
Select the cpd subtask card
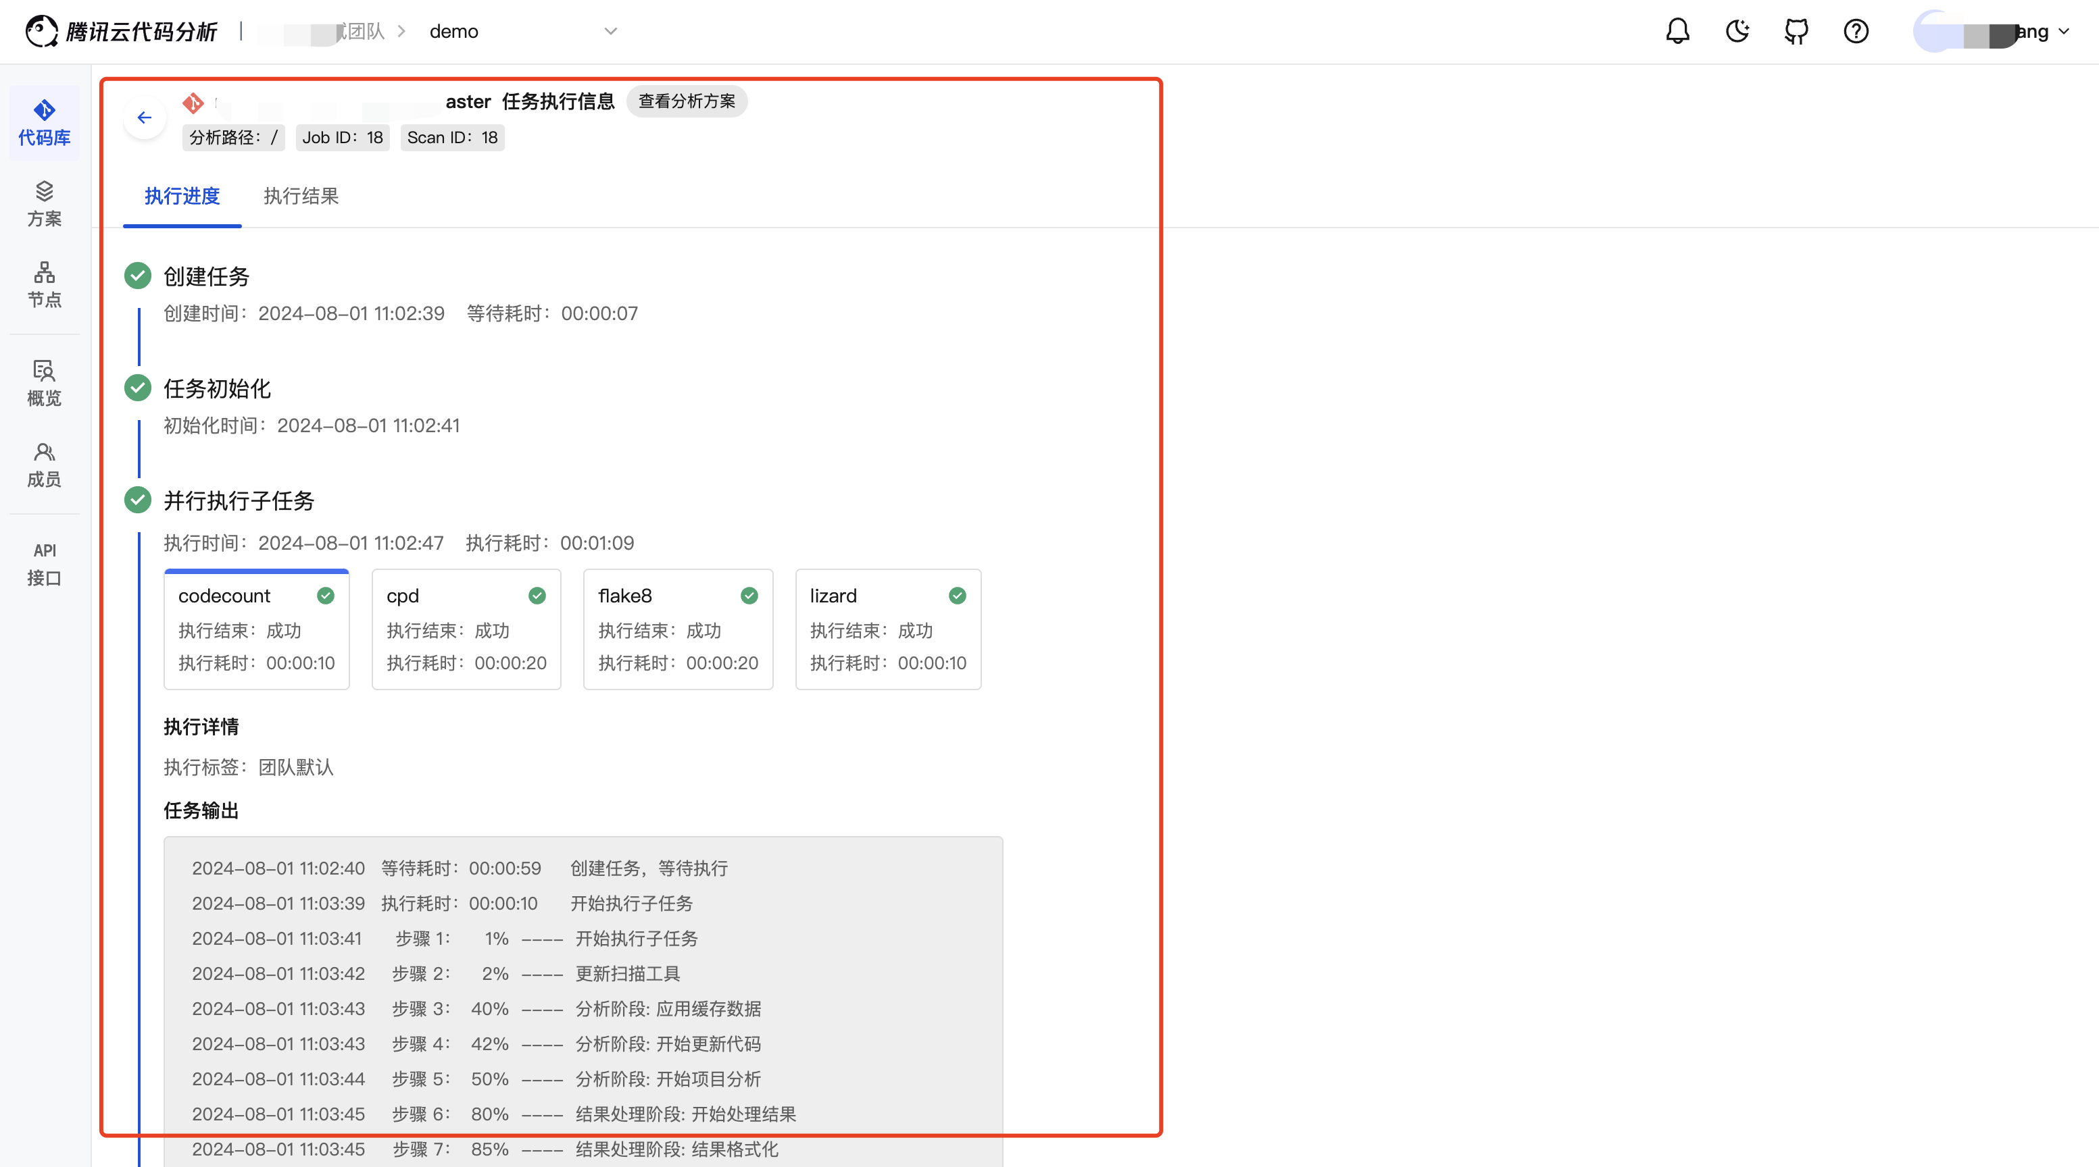pos(466,629)
